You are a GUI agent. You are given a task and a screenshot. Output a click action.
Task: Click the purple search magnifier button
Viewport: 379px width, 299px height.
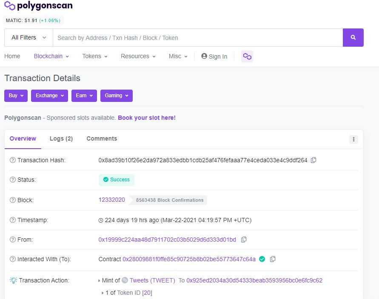[x=353, y=37]
